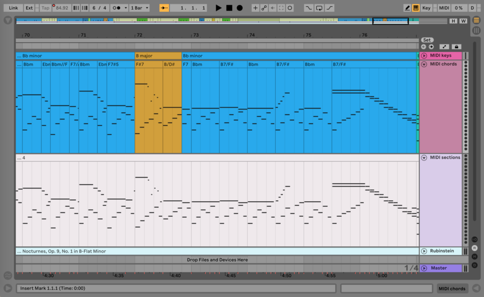
Task: Click the Re-enable Automation arrow icon
Action: (273, 8)
